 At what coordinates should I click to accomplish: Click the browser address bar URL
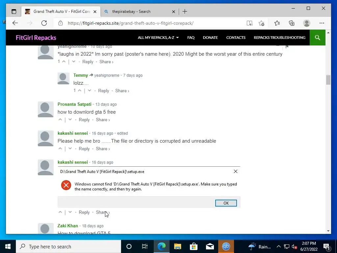point(131,23)
